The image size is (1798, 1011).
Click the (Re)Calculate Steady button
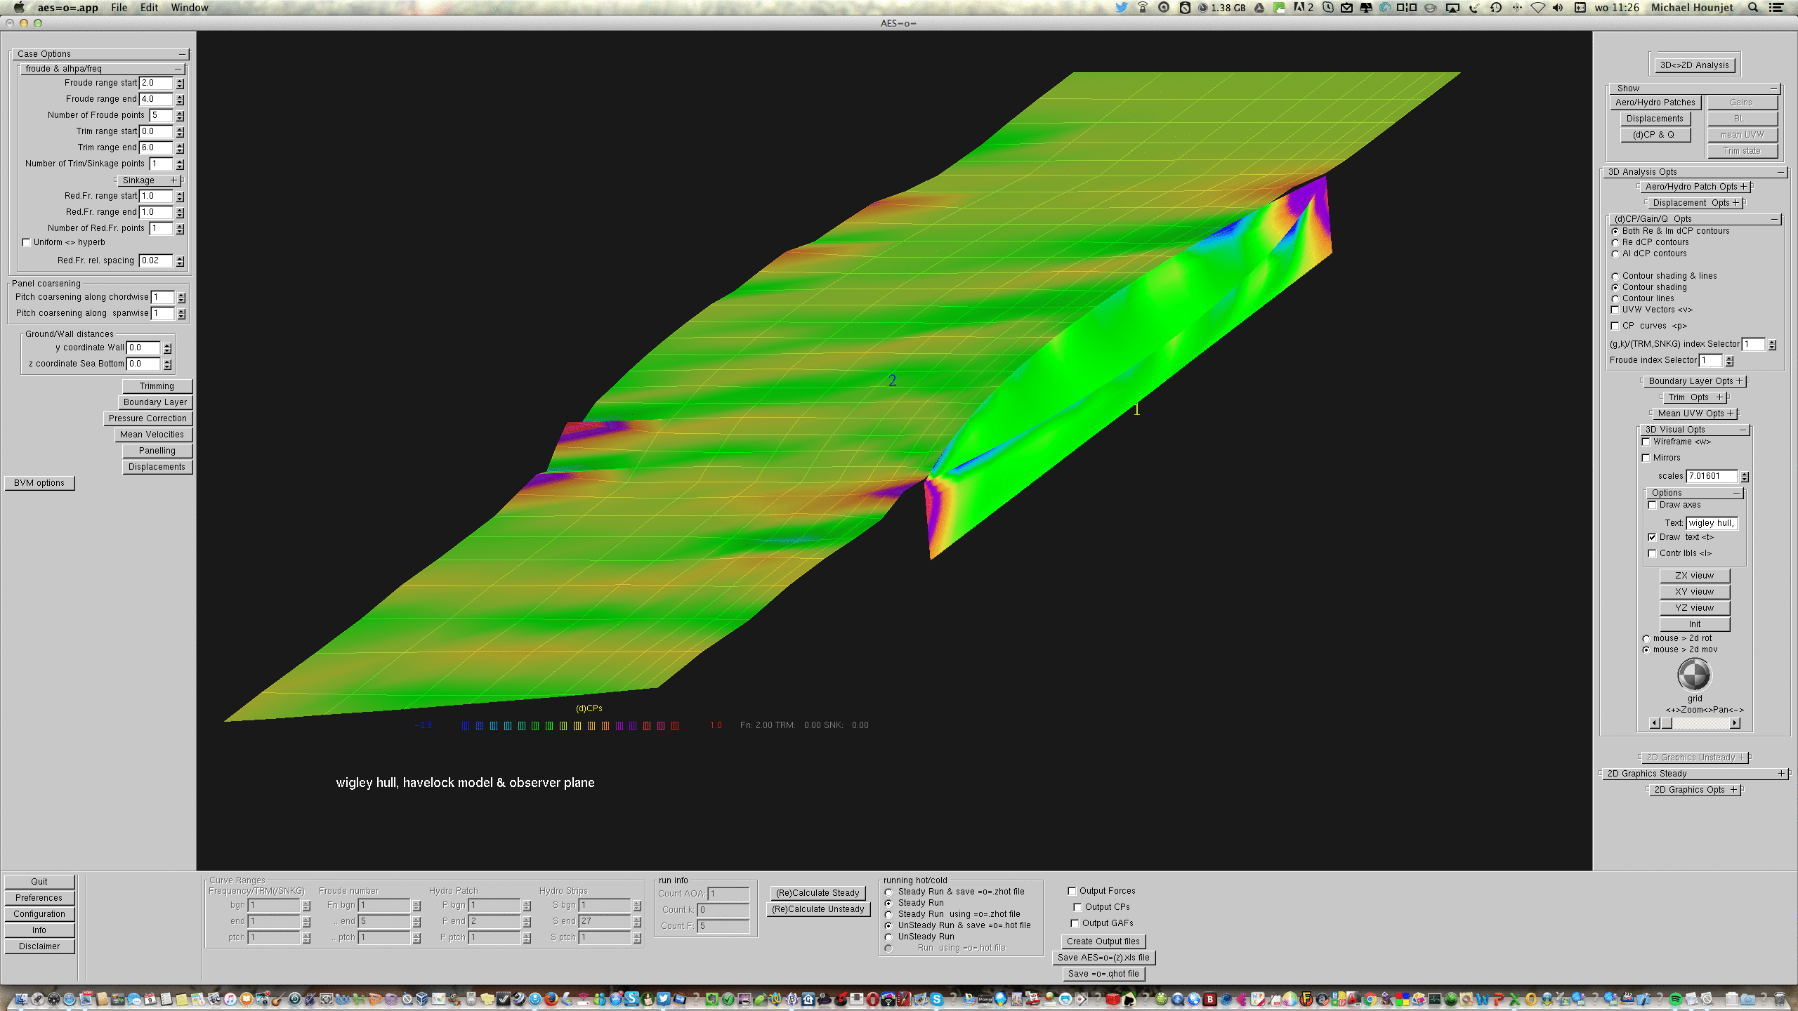[818, 893]
